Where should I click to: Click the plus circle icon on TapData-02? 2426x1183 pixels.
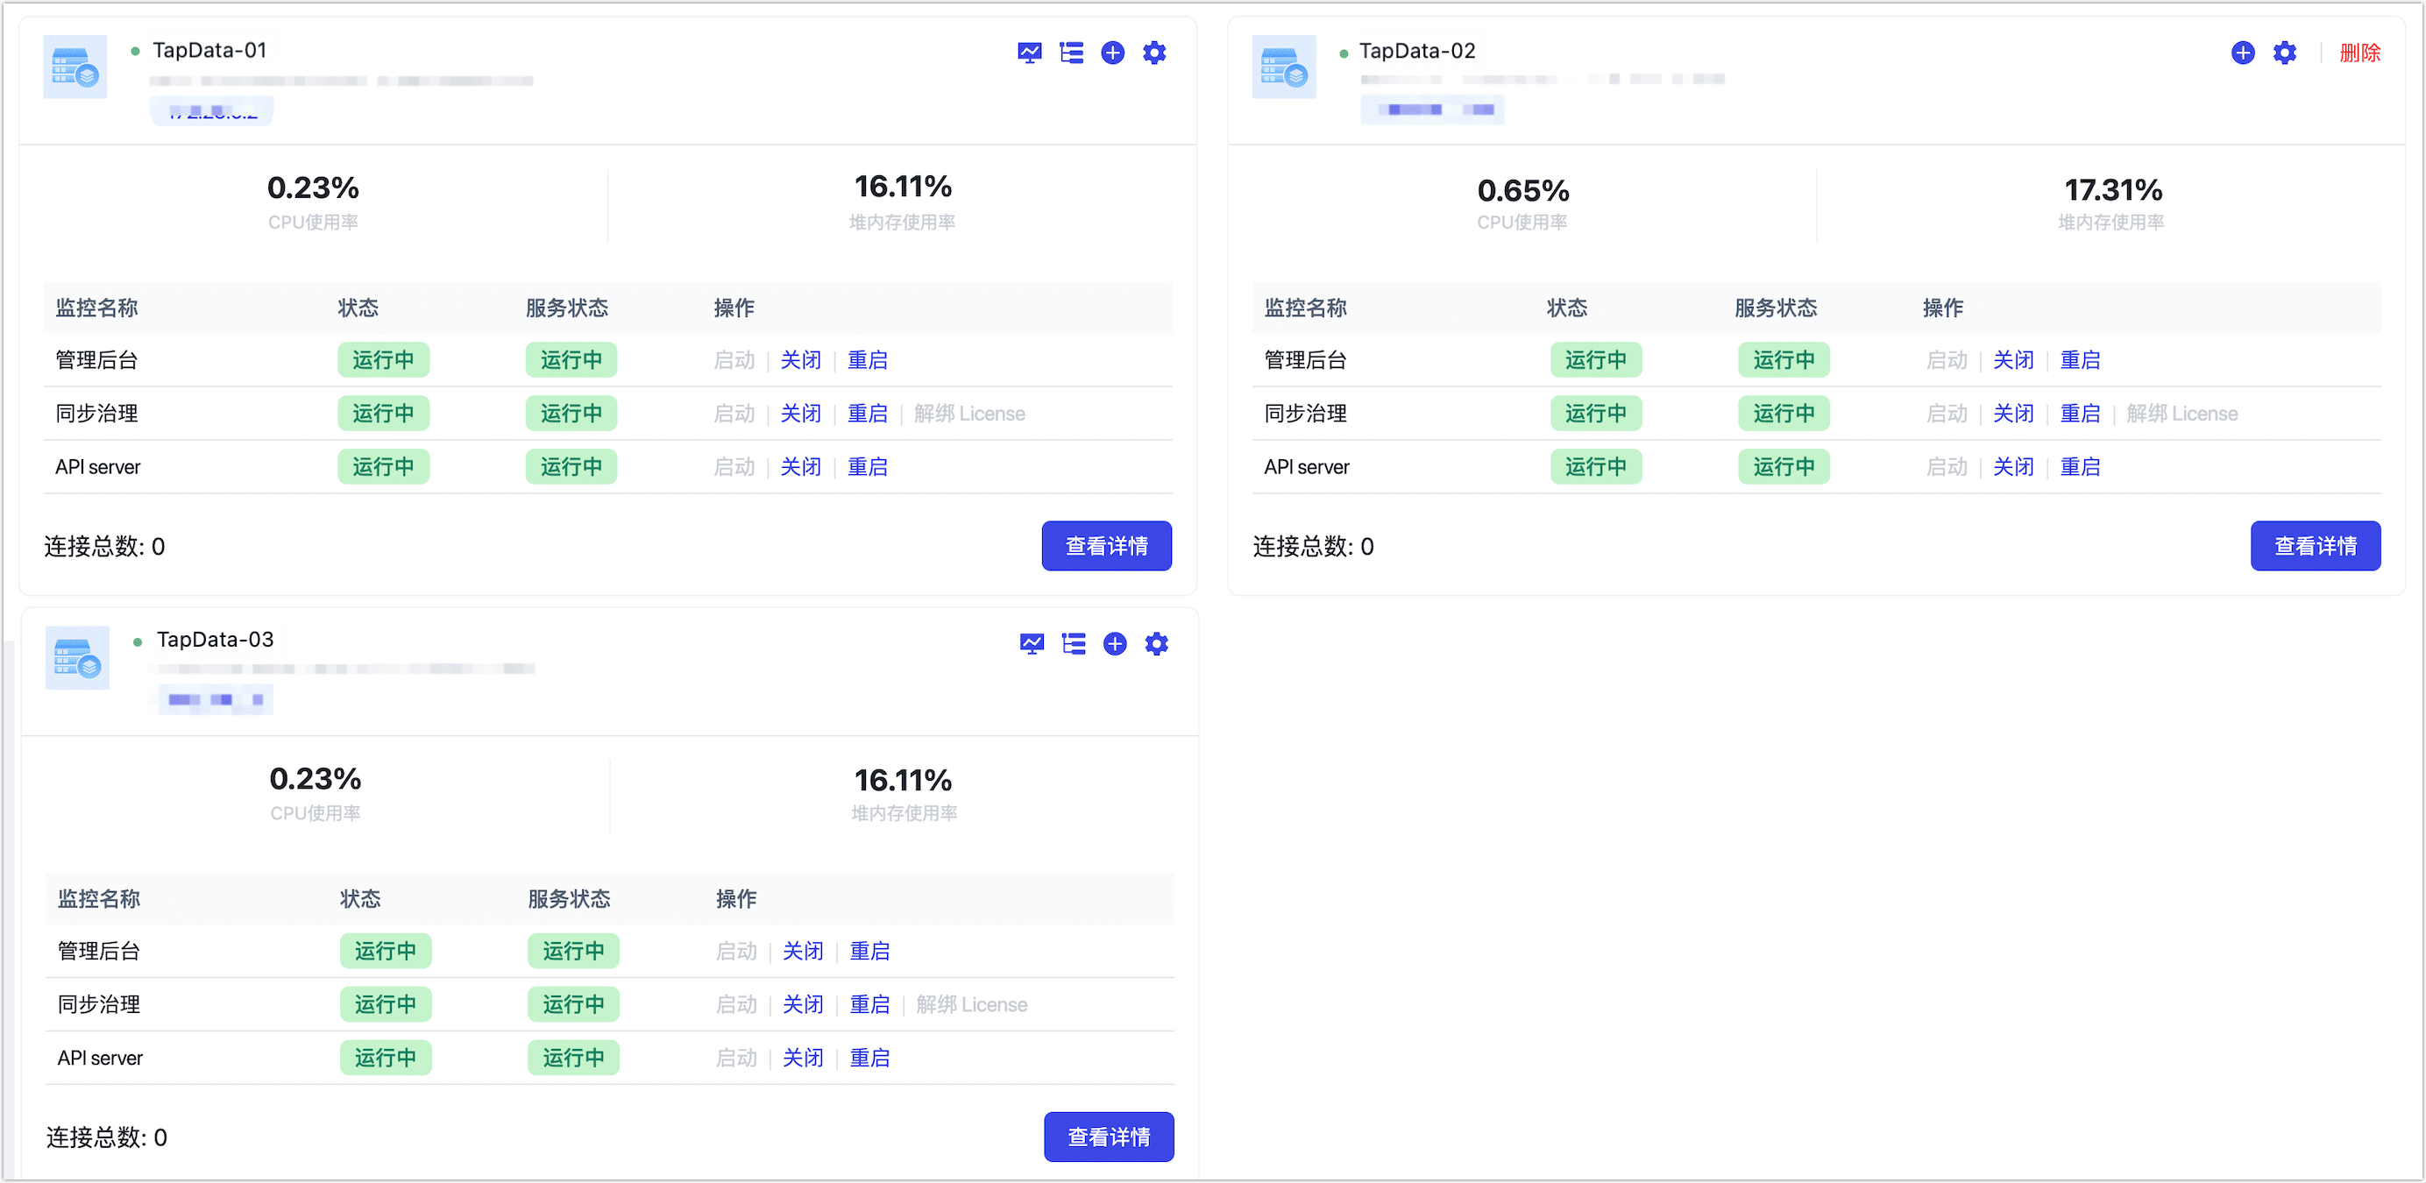click(x=2242, y=53)
